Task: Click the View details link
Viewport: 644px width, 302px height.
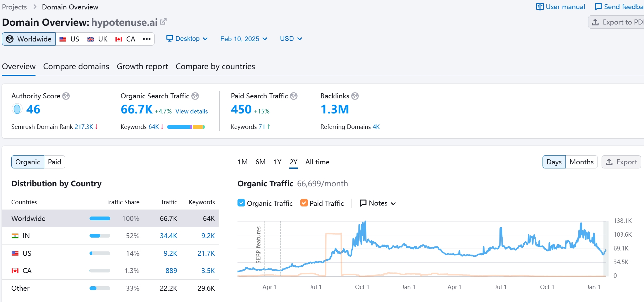Action: (191, 111)
